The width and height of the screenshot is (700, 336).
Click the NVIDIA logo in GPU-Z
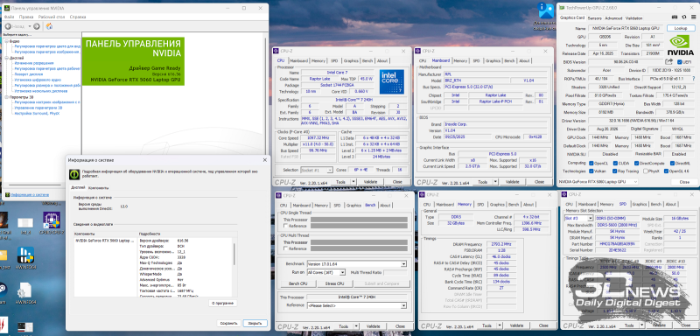682,45
